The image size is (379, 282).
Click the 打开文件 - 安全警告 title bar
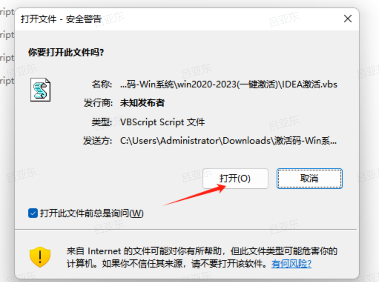[x=179, y=19]
